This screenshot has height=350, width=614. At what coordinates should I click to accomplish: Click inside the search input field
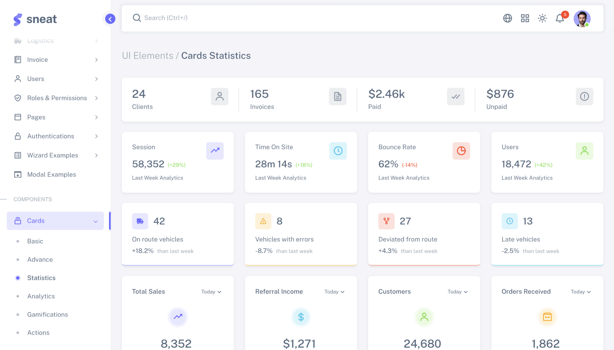(x=230, y=18)
